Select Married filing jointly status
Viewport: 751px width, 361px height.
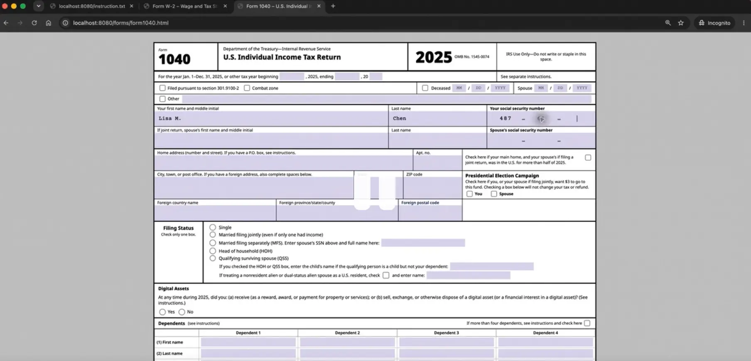[x=213, y=235]
